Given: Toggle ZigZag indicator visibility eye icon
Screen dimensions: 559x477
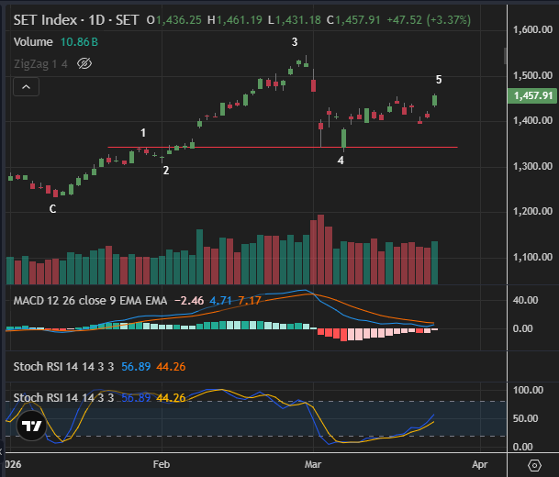Looking at the screenshot, I should pos(84,64).
